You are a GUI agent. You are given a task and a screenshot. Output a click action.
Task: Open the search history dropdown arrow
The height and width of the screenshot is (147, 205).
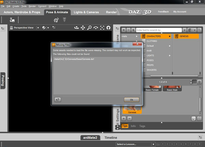click(184, 30)
